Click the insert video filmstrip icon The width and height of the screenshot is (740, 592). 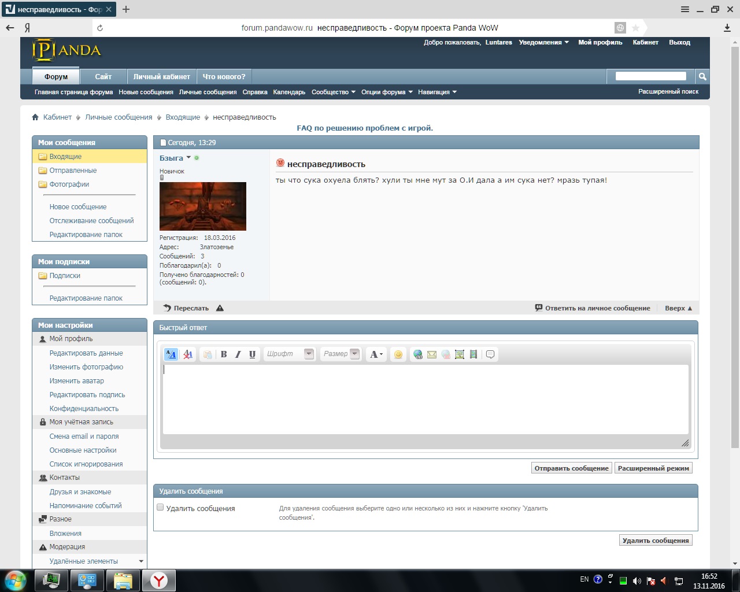coord(473,354)
